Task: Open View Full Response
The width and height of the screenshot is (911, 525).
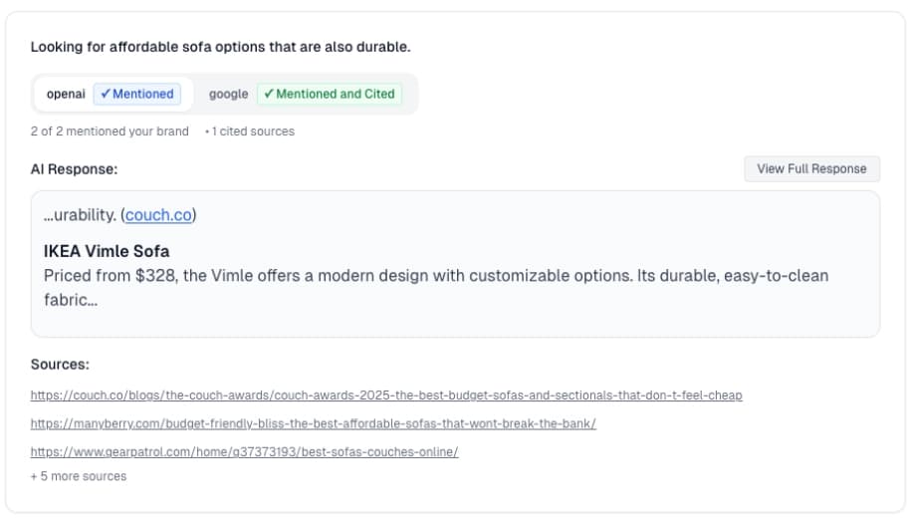Action: [811, 168]
